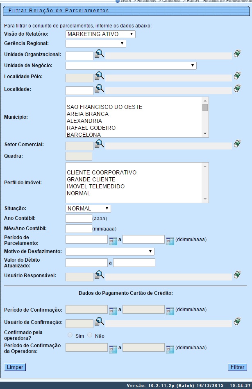Viewport: 252px width, 389px height.
Task: Pick BARCELONA in Município list
Action: tap(84, 134)
